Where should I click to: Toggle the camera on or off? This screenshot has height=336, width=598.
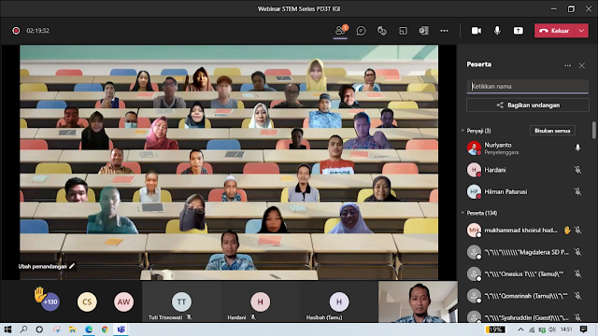pos(476,31)
